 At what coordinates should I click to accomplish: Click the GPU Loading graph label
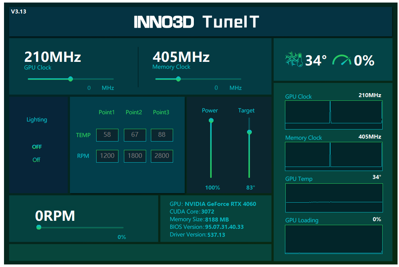click(x=302, y=220)
